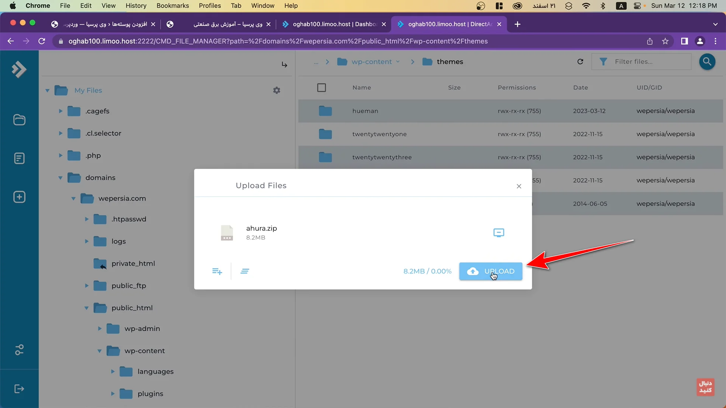Sort by Permissions column header
The height and width of the screenshot is (408, 726).
click(x=517, y=88)
